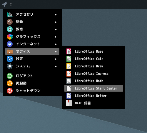
Task: Expand the 教育 submenu arrow
Action: (x=56, y=30)
